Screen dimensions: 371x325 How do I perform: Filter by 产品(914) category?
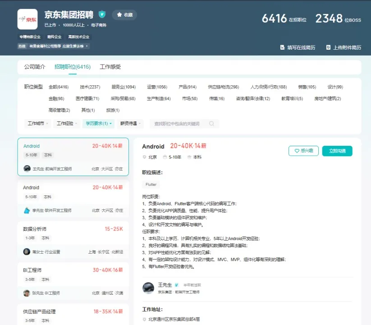pos(188,87)
